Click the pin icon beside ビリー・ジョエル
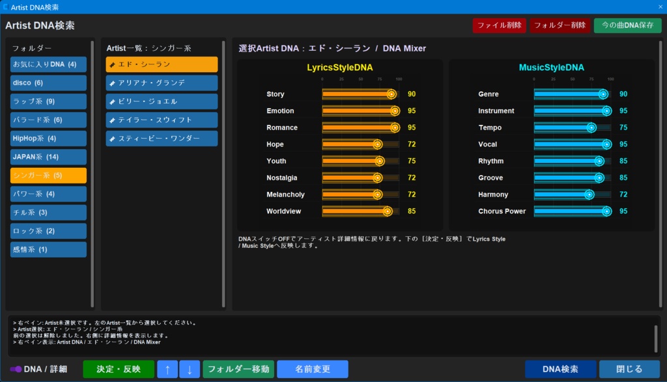The image size is (667, 382). (x=112, y=102)
